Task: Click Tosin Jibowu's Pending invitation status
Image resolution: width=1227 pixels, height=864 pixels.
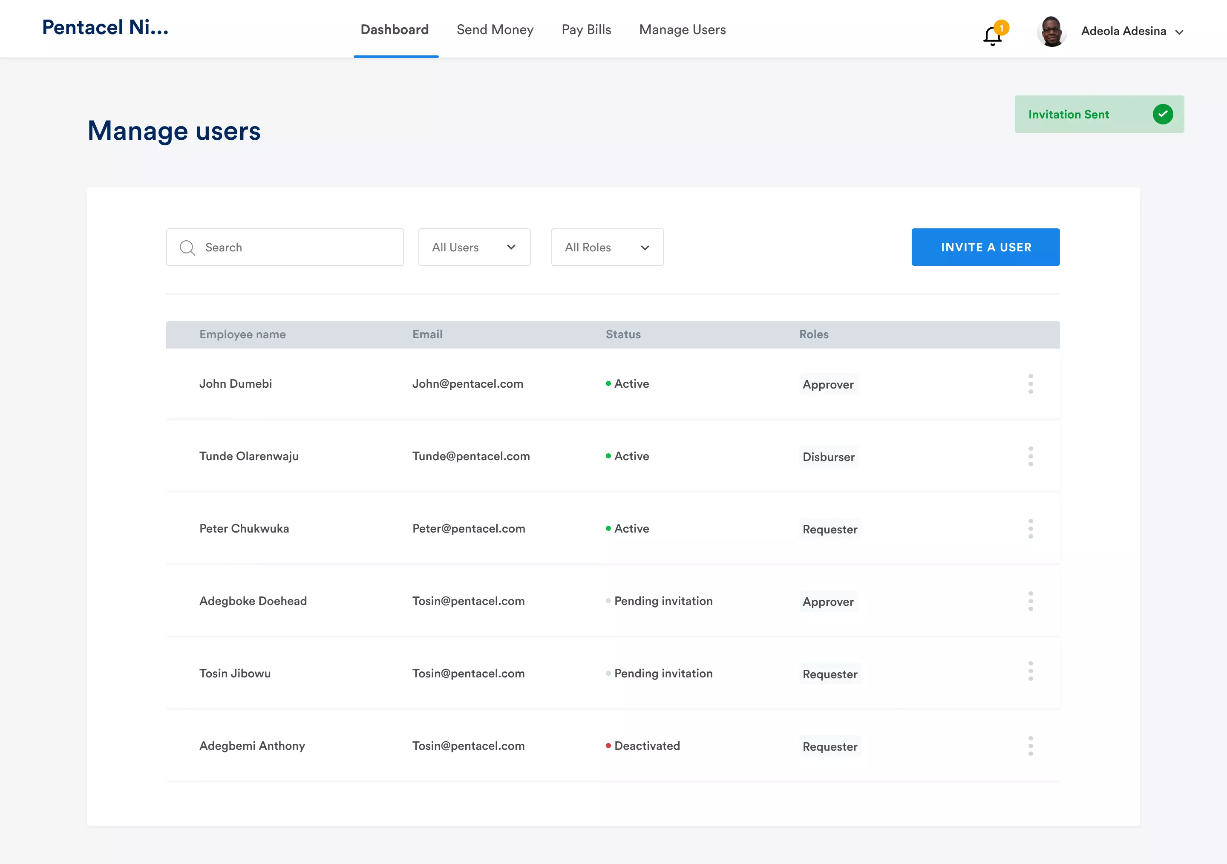Action: point(659,673)
